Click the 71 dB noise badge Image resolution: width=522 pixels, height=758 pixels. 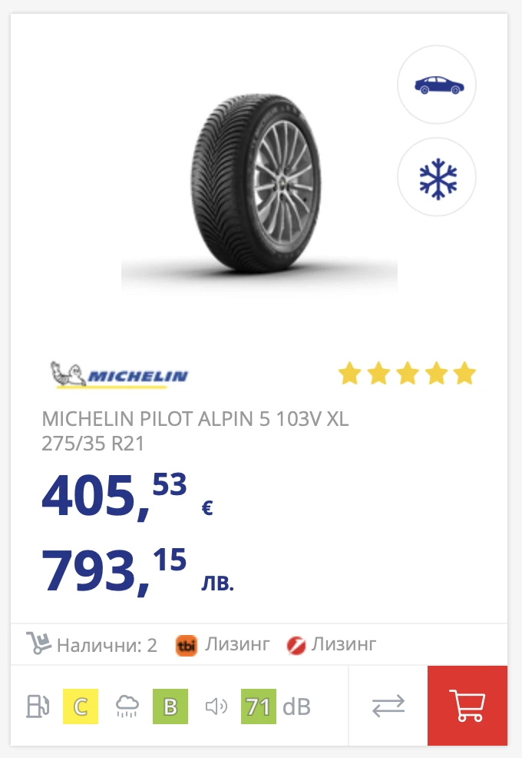(x=259, y=705)
